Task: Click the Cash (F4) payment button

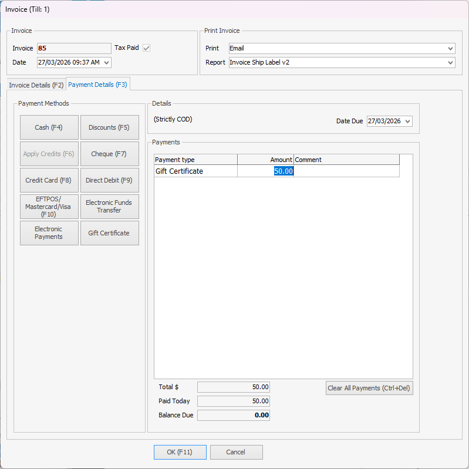Action: (x=49, y=127)
